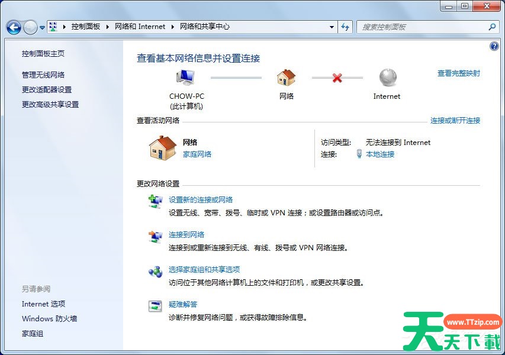Click CHOW-PC computer name label
The image size is (505, 355).
coord(187,96)
